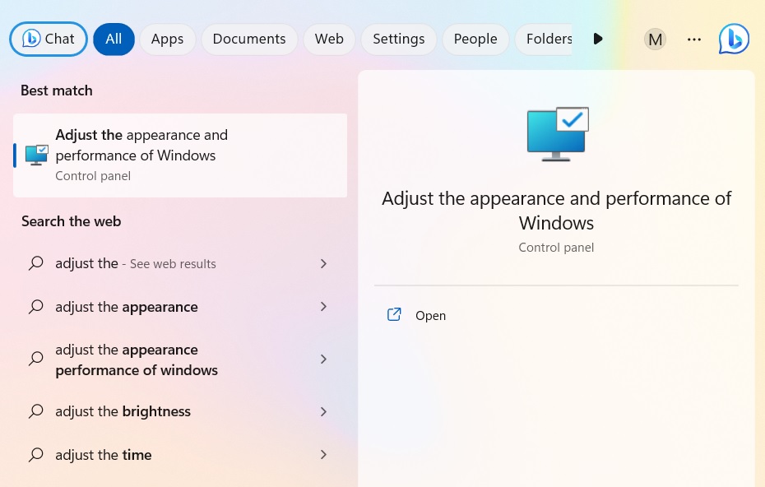
Task: Click the Bing Chat icon next to Chat
Action: click(31, 39)
